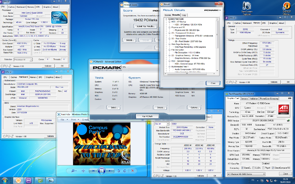Collapse HDD - XP Startup tree node

(169, 22)
